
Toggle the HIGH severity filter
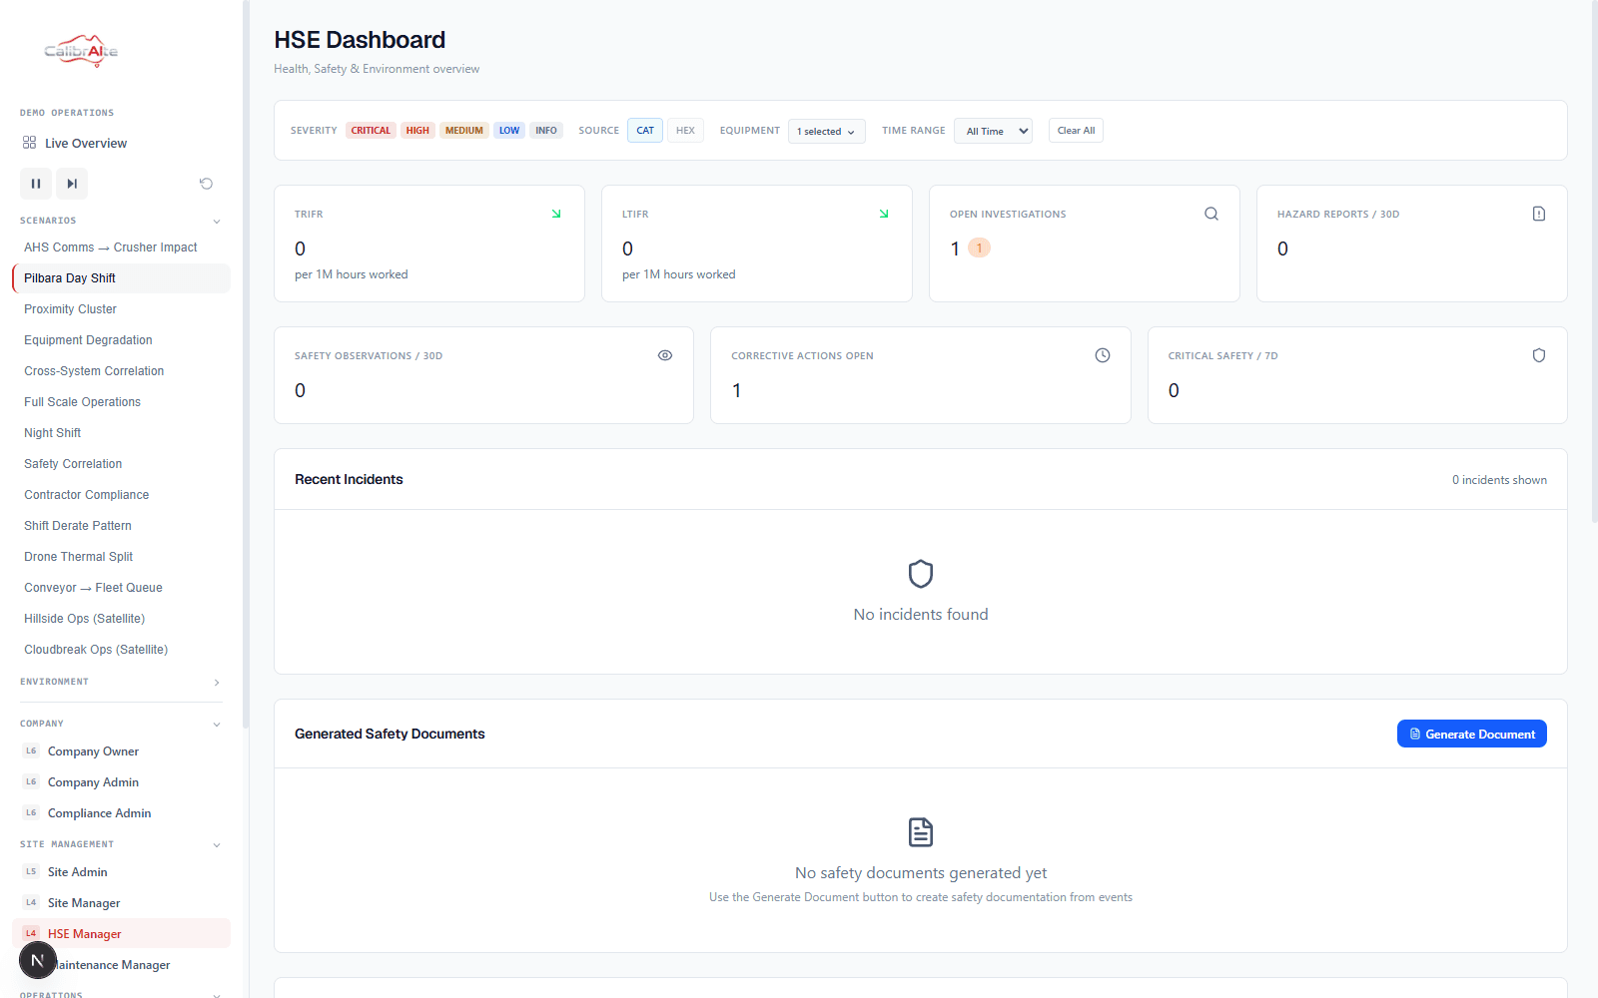point(417,131)
